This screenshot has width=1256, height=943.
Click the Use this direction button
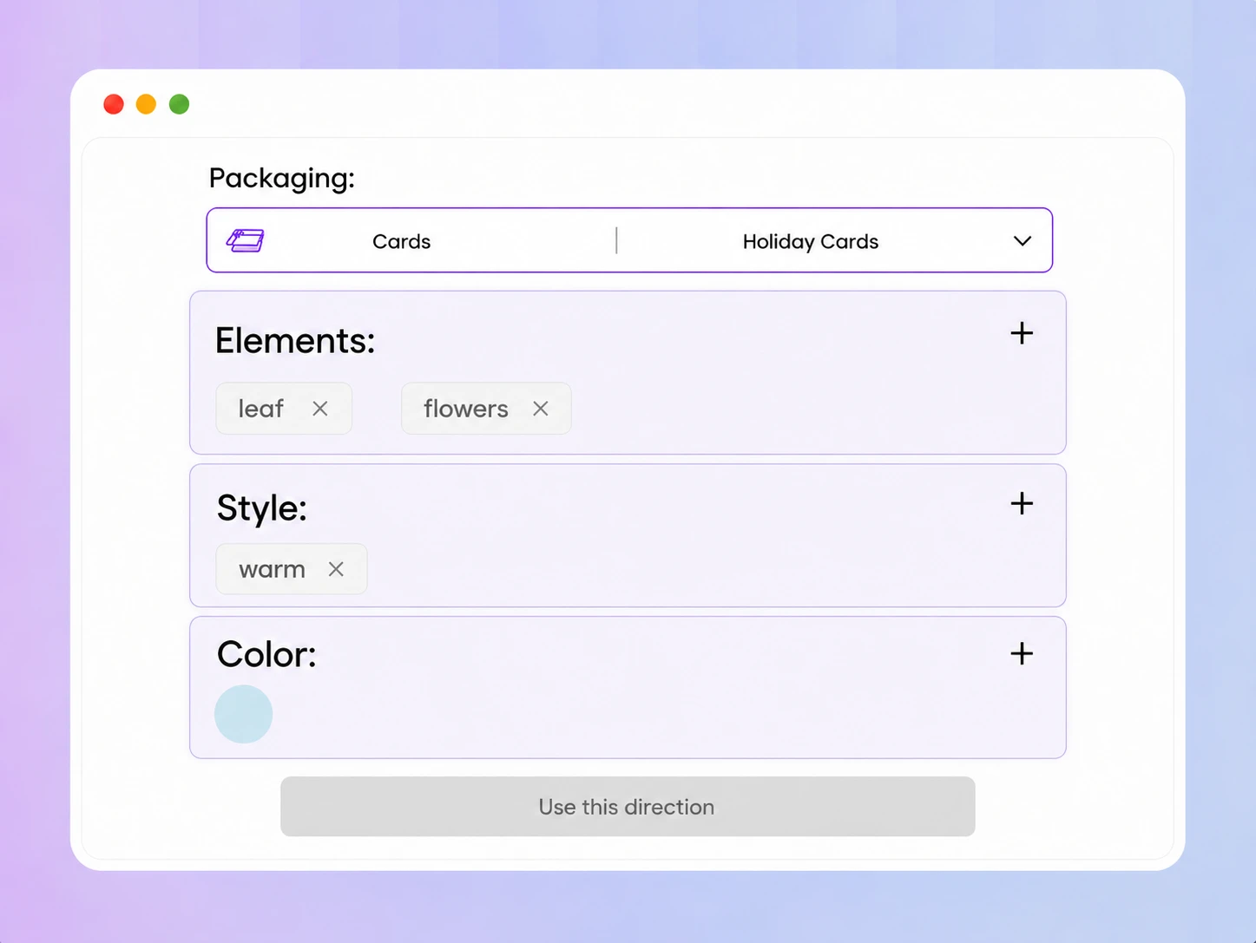628,807
